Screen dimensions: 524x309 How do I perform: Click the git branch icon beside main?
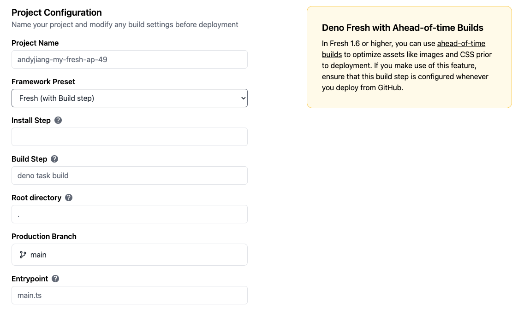23,255
